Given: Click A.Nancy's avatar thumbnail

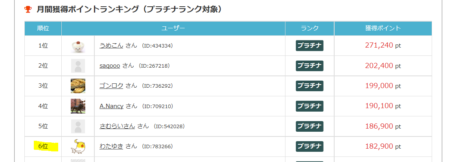Looking at the screenshot, I should click(x=78, y=106).
